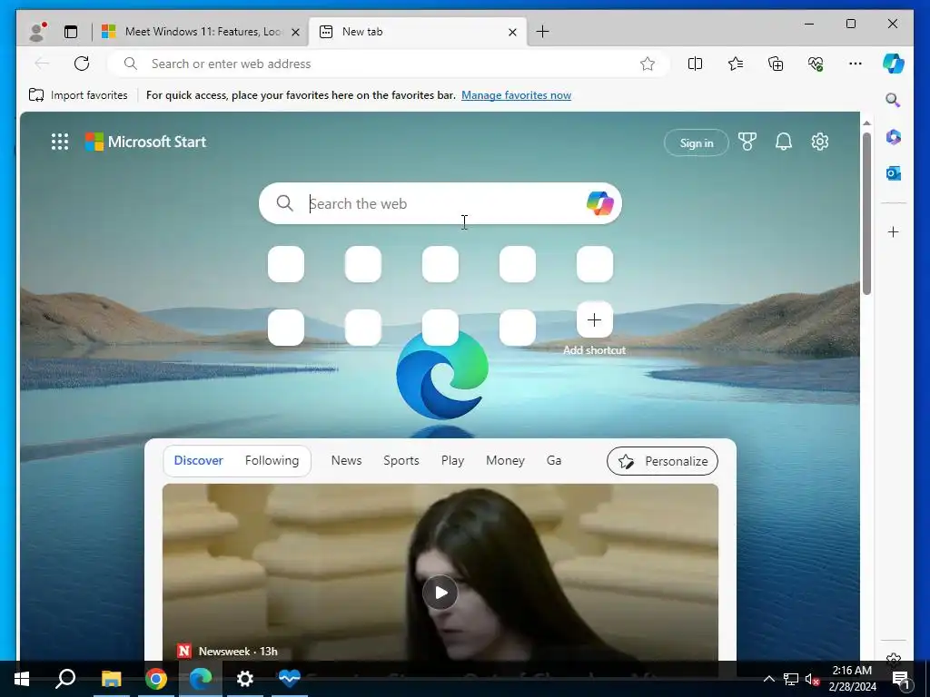This screenshot has height=697, width=930.
Task: Open taskbar Search magnifier
Action: 65,679
